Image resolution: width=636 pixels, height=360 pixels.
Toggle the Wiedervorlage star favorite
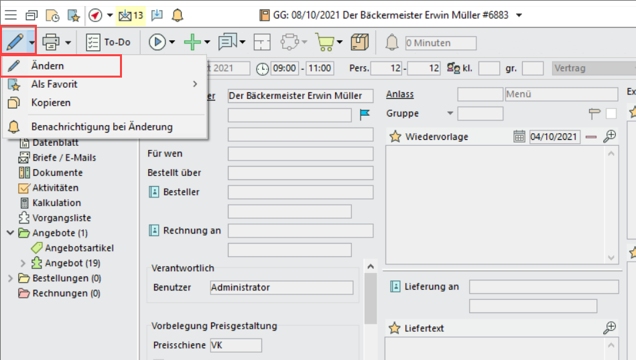[x=395, y=137]
